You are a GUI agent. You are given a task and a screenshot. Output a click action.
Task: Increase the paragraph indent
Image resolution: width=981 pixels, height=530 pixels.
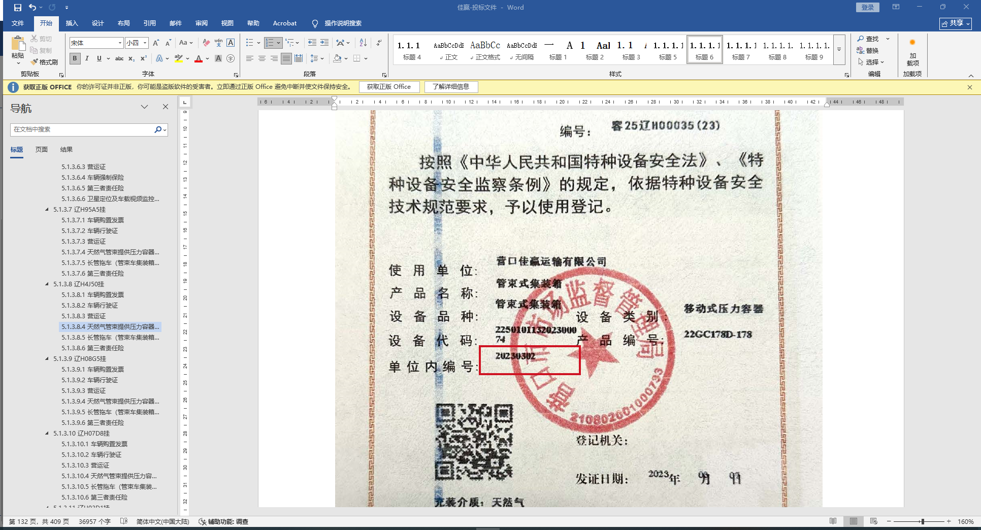(324, 43)
